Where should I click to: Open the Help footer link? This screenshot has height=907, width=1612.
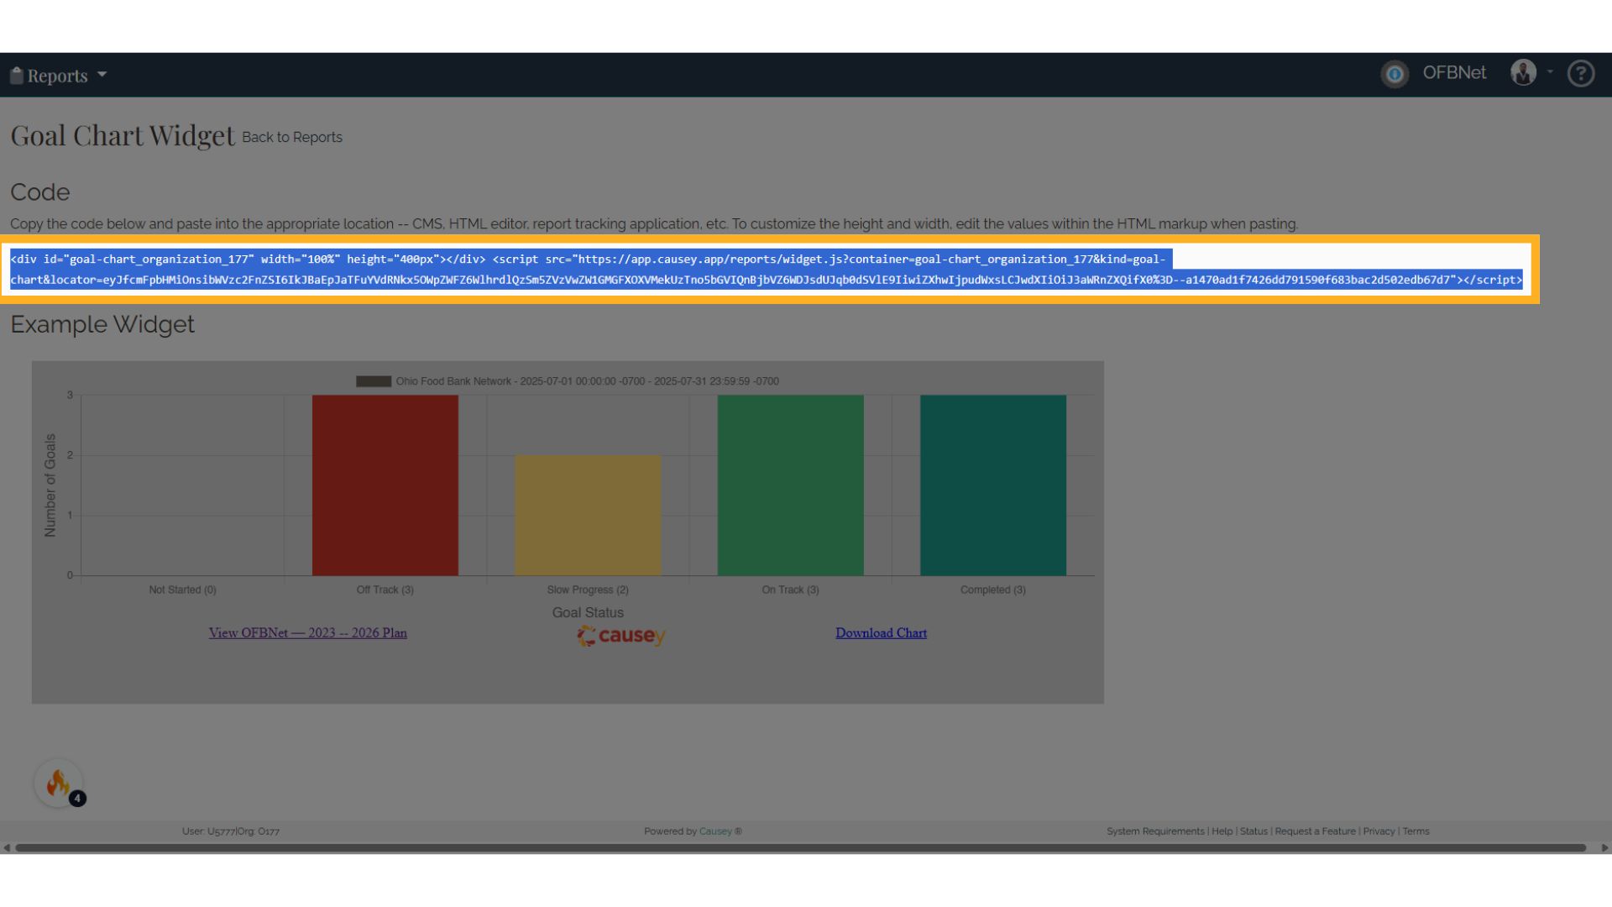1222,831
